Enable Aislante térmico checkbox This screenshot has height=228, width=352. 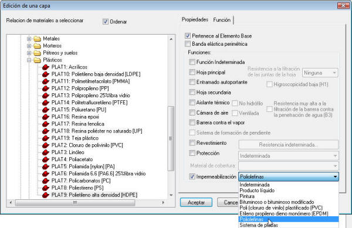pyautogui.click(x=192, y=103)
